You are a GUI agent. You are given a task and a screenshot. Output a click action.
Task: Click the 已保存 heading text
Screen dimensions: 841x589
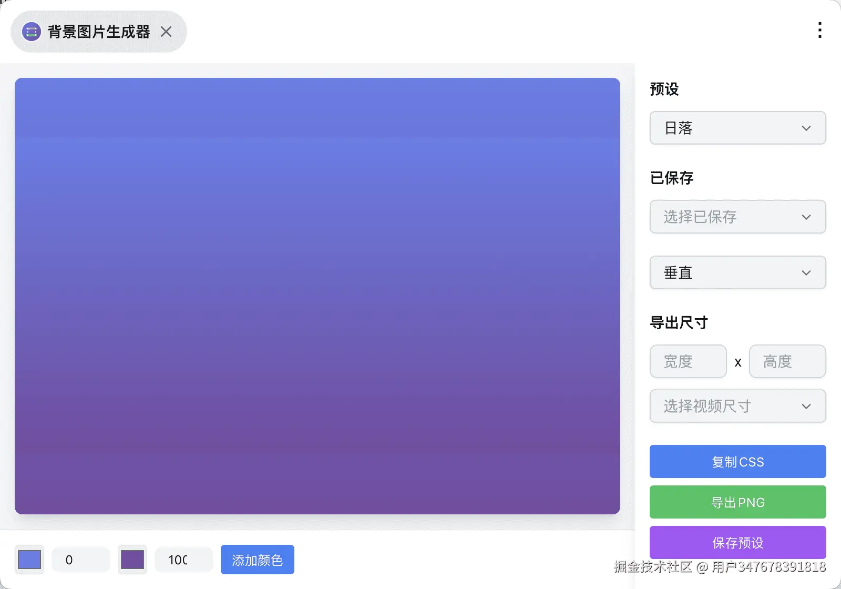point(672,178)
